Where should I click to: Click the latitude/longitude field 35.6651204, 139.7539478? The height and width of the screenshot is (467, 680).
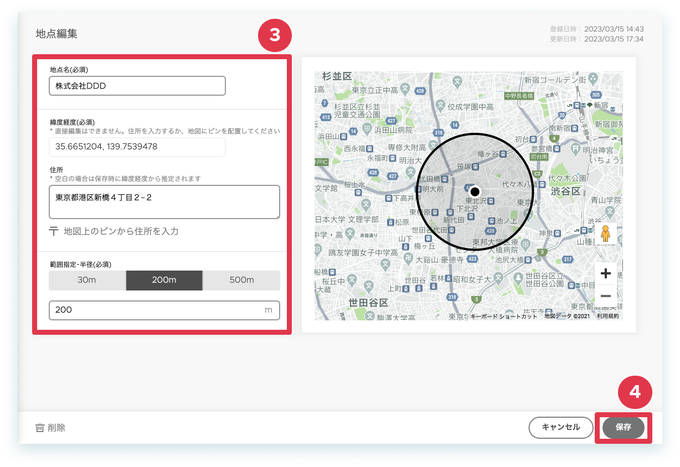coord(137,147)
